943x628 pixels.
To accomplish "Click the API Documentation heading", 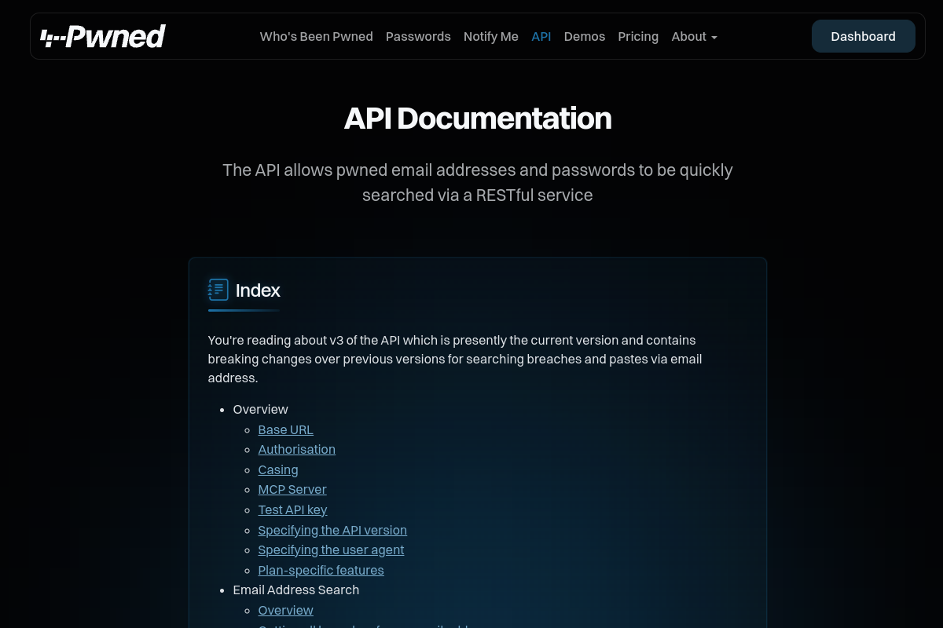I will tap(478, 118).
